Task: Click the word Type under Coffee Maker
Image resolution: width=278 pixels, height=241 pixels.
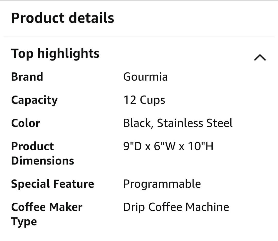Action: click(24, 222)
